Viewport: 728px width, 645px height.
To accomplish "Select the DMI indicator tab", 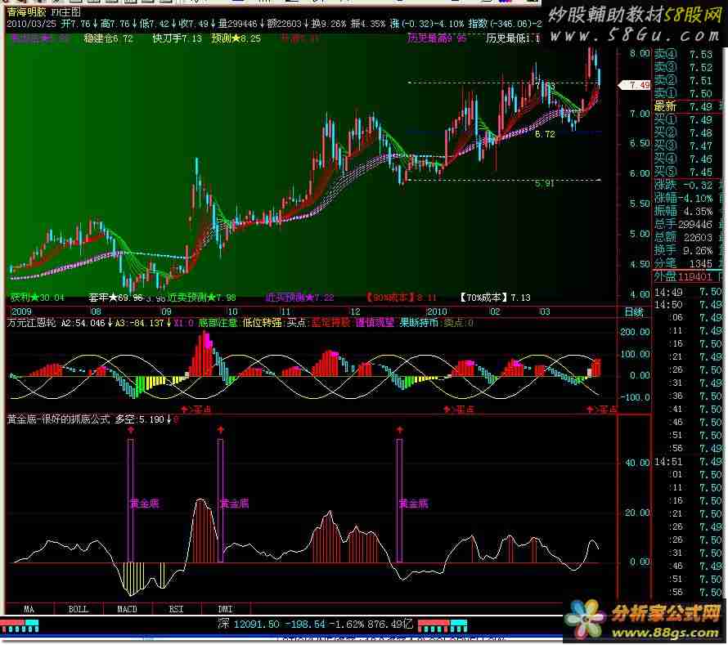I will (x=226, y=609).
